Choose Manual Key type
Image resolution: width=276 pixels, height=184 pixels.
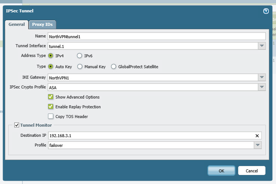pos(79,67)
